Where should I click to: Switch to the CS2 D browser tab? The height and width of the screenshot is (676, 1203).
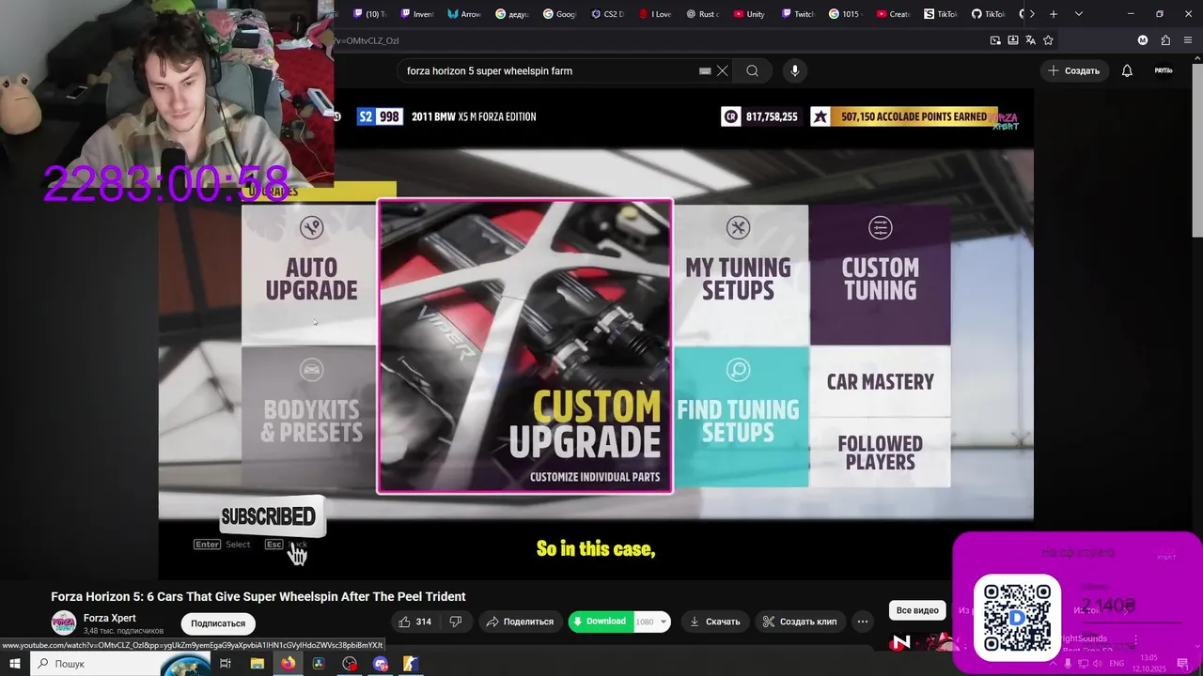click(x=608, y=14)
